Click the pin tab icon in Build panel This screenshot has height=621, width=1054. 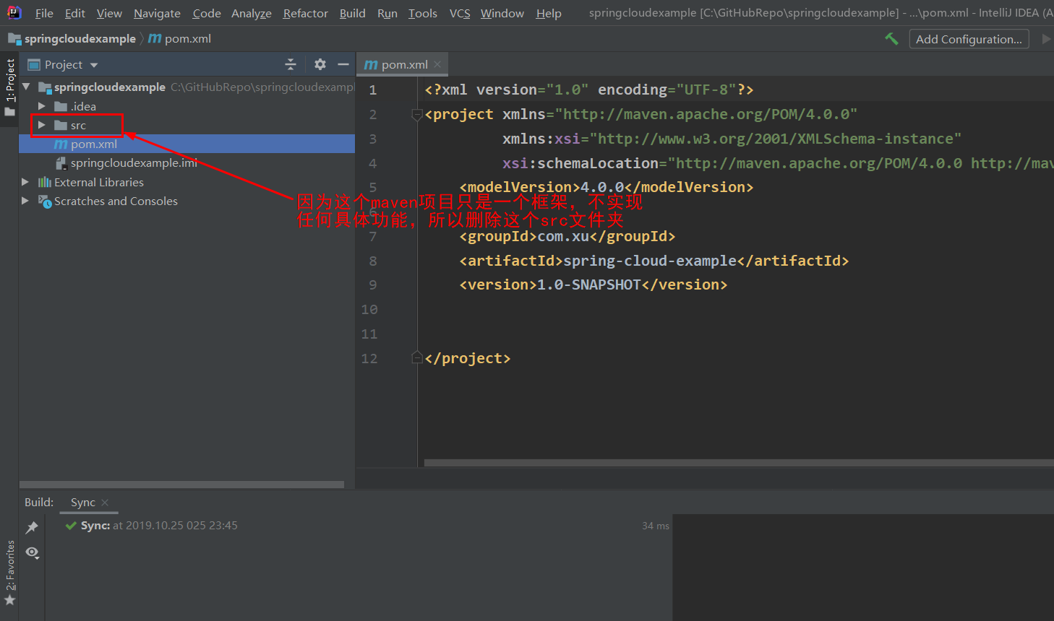32,528
